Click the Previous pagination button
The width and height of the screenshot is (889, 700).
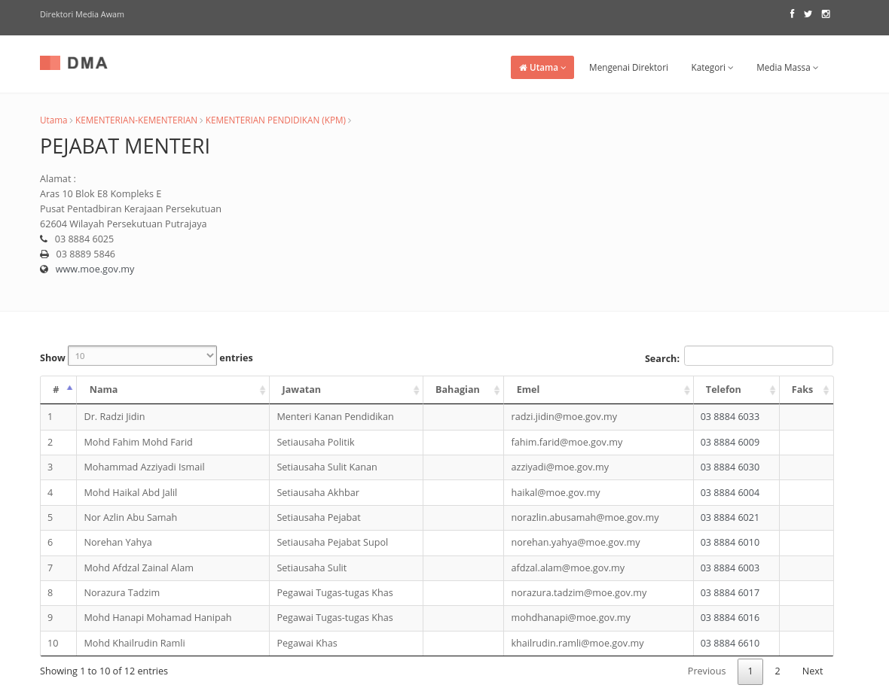coord(707,671)
